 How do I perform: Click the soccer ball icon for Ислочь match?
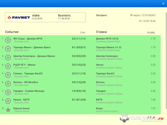pyautogui.click(x=8, y=83)
